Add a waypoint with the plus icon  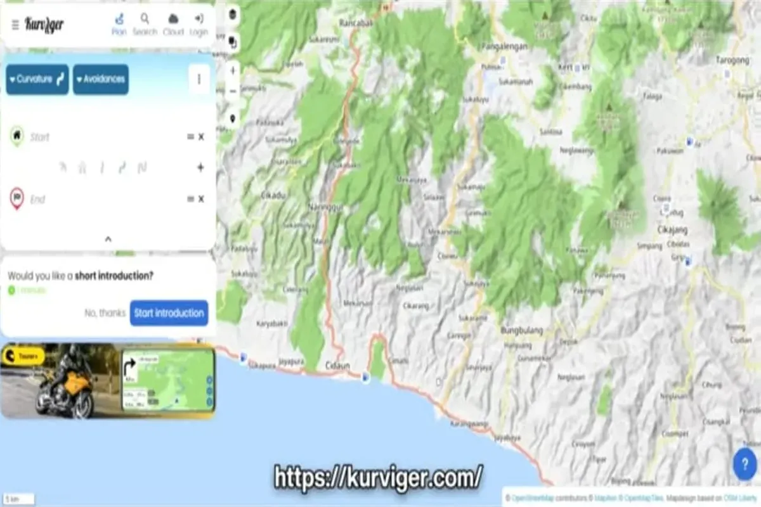200,168
